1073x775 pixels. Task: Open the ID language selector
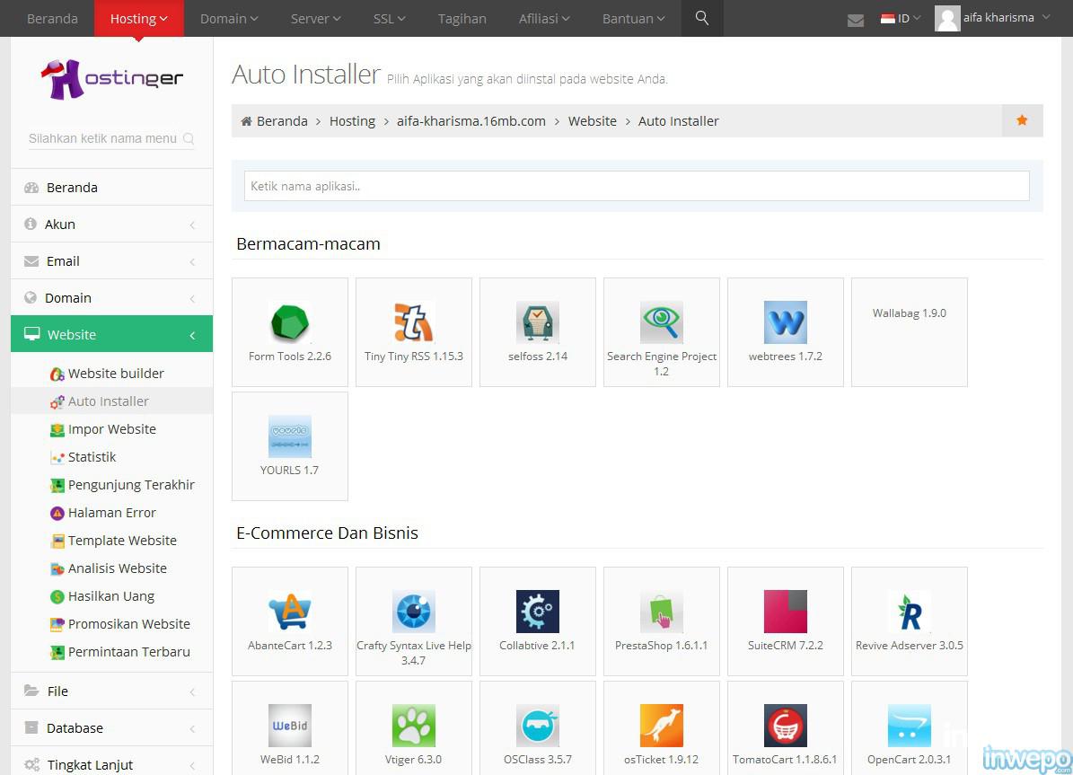[901, 18]
